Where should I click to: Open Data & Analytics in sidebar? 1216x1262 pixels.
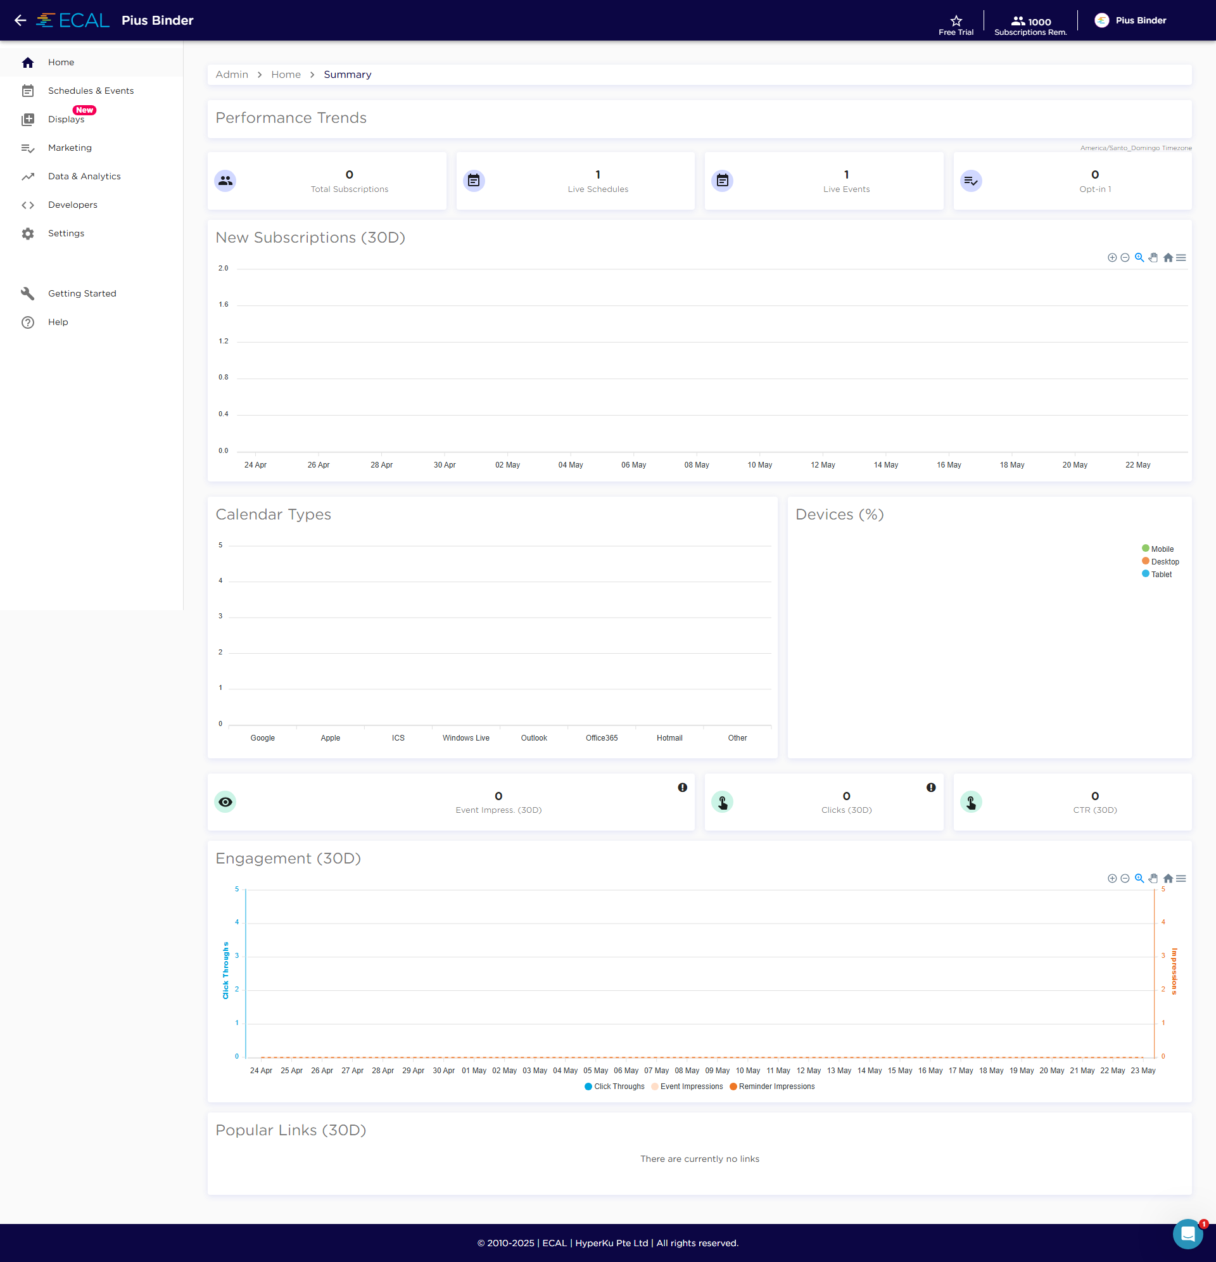click(x=84, y=176)
